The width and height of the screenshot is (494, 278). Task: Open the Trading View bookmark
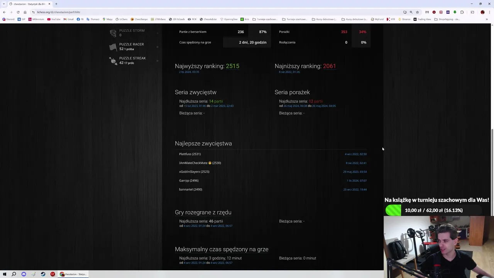point(422,19)
